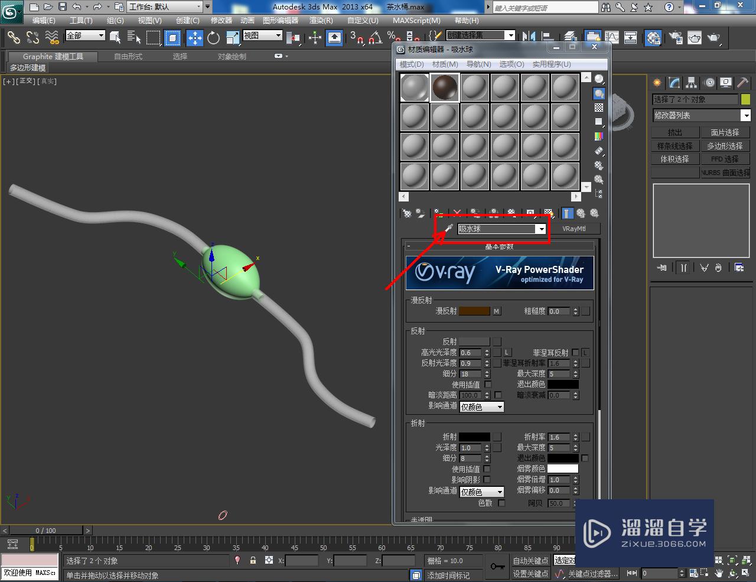Open 实用程序(U) menu in Material Editor
756x582 pixels.
[x=552, y=64]
